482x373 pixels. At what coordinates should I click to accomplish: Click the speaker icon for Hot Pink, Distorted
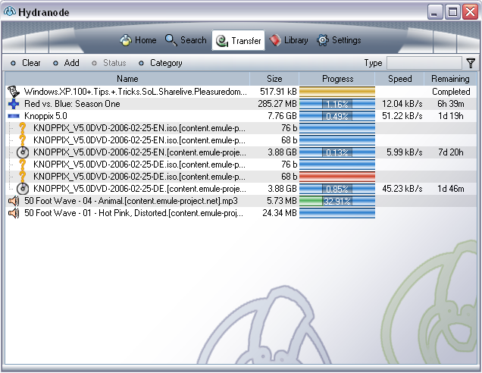tap(14, 213)
